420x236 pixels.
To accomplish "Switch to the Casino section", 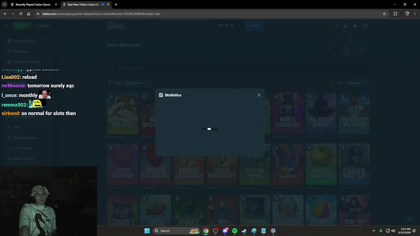I will 23,26.
